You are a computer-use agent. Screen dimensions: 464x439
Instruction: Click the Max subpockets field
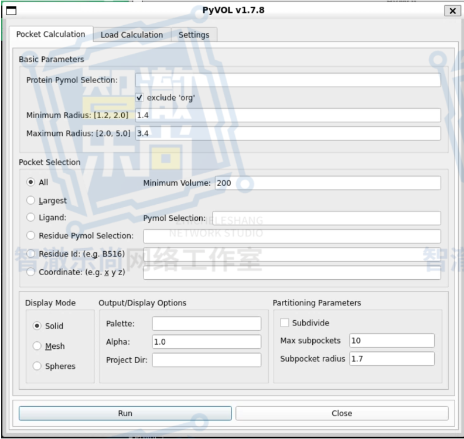(392, 341)
